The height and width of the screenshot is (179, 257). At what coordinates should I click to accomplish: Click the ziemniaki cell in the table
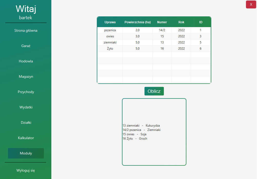tap(110, 42)
